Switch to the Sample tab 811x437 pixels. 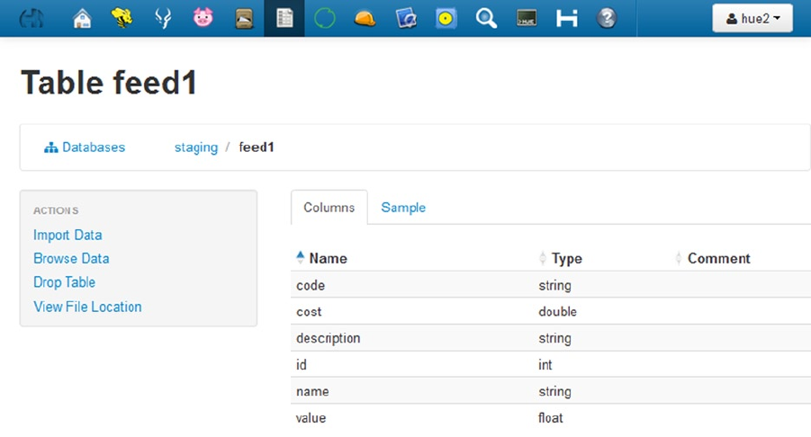click(403, 208)
